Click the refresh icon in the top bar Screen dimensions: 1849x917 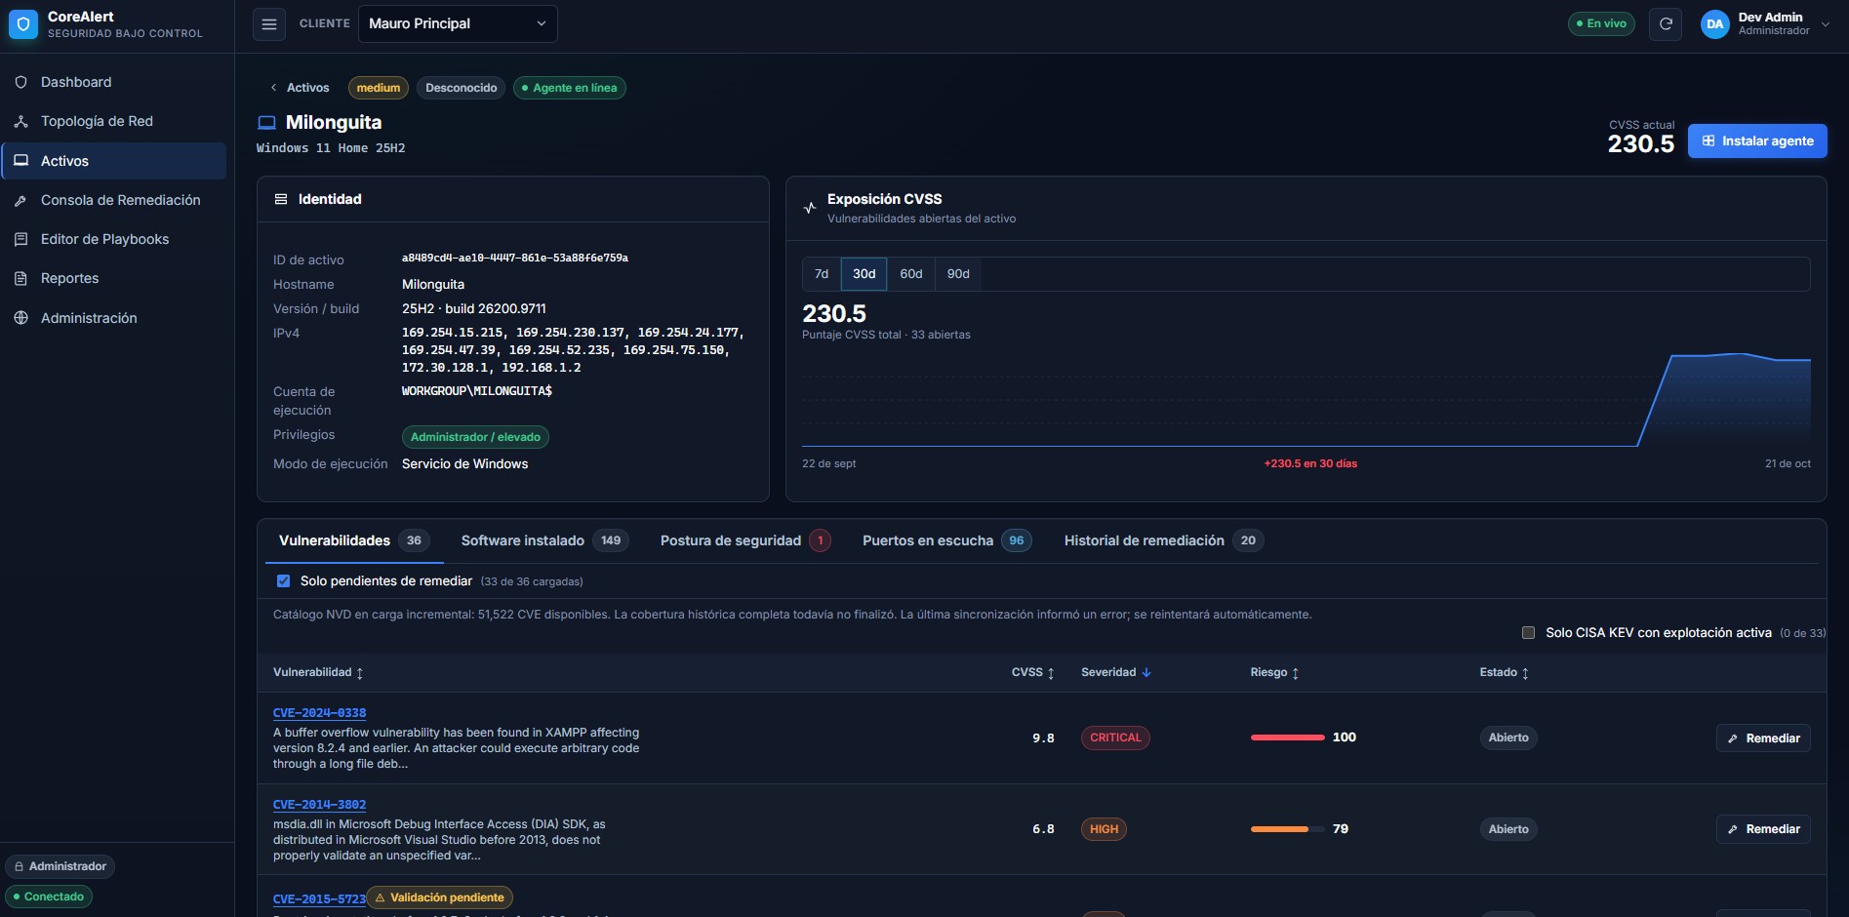(1666, 24)
